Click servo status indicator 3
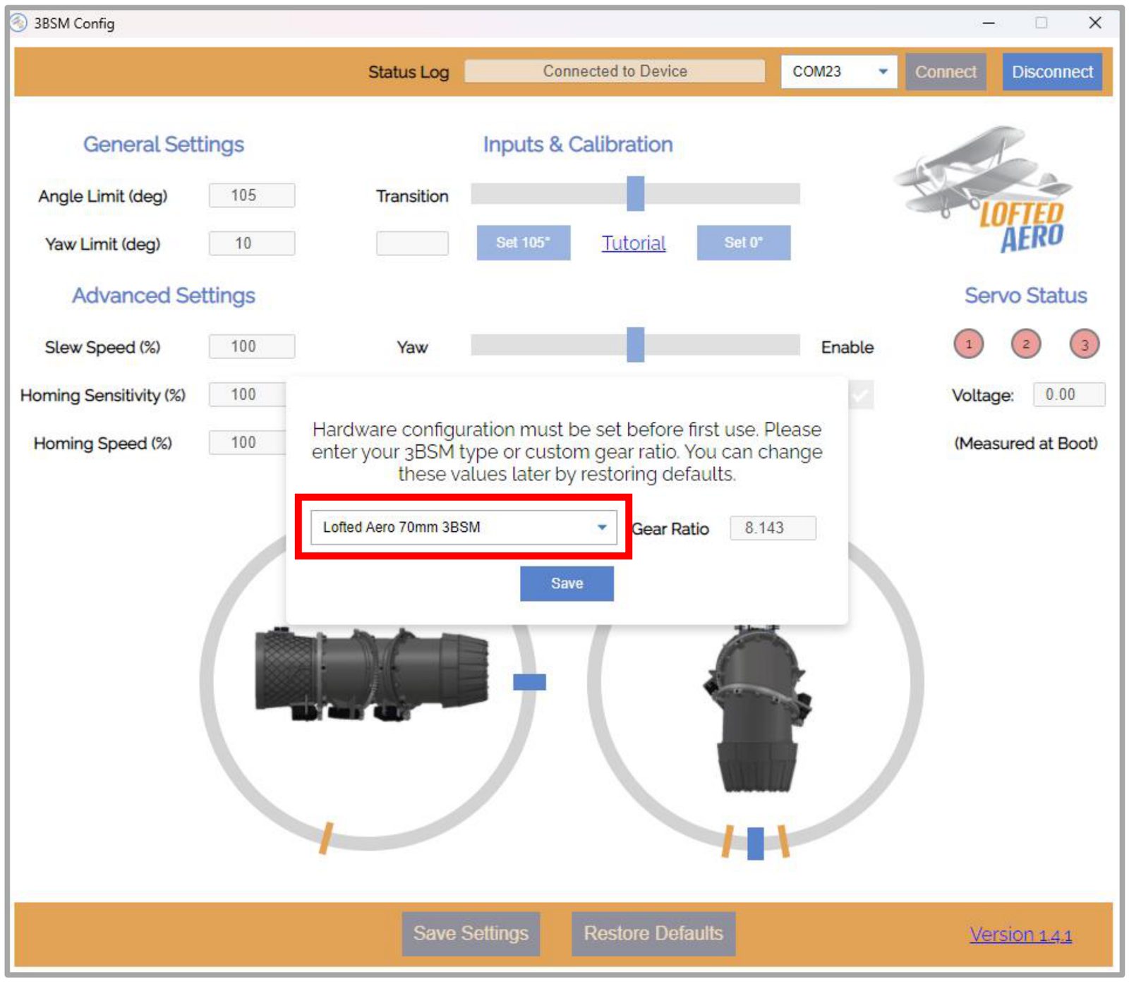The image size is (1129, 984). [x=1085, y=344]
